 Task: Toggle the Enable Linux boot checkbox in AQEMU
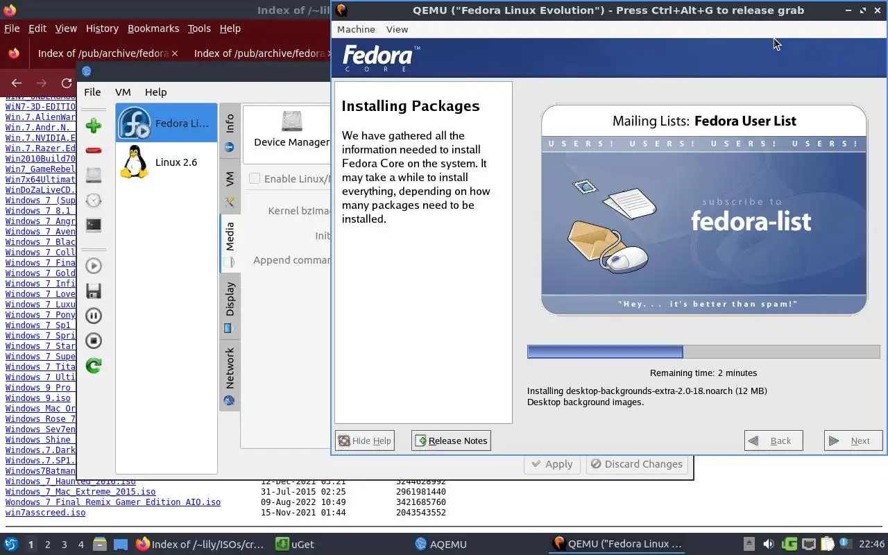255,178
